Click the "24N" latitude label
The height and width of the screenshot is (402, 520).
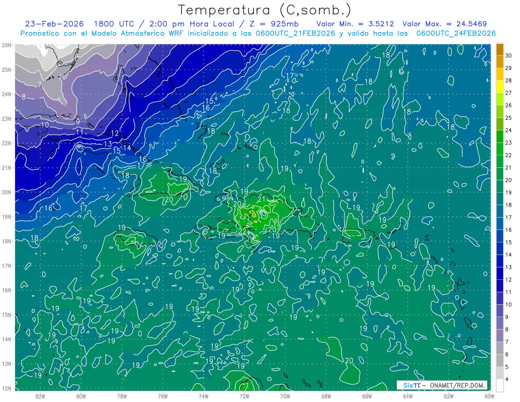(x=6, y=94)
